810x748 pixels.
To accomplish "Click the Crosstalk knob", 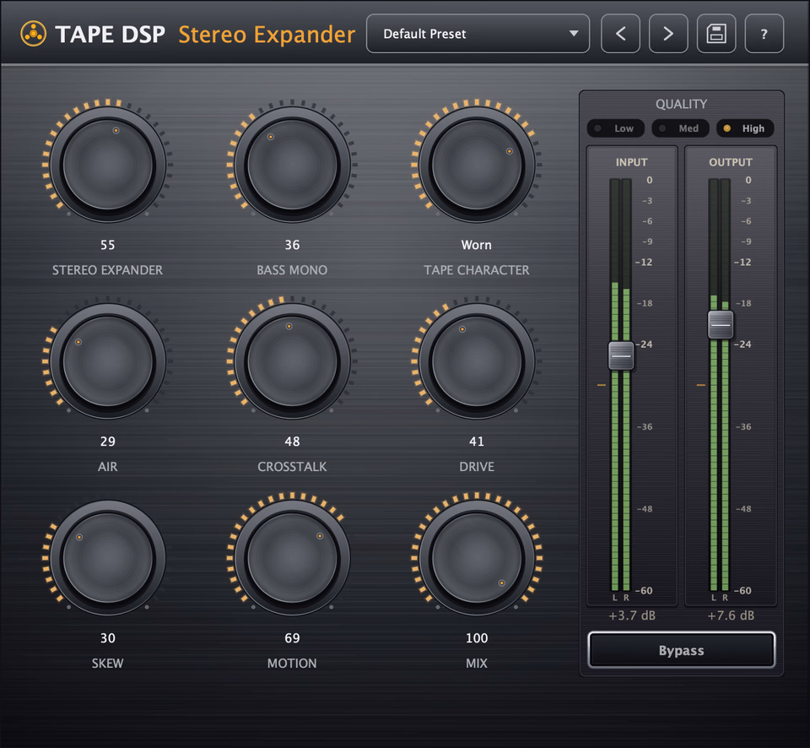I will tap(292, 361).
